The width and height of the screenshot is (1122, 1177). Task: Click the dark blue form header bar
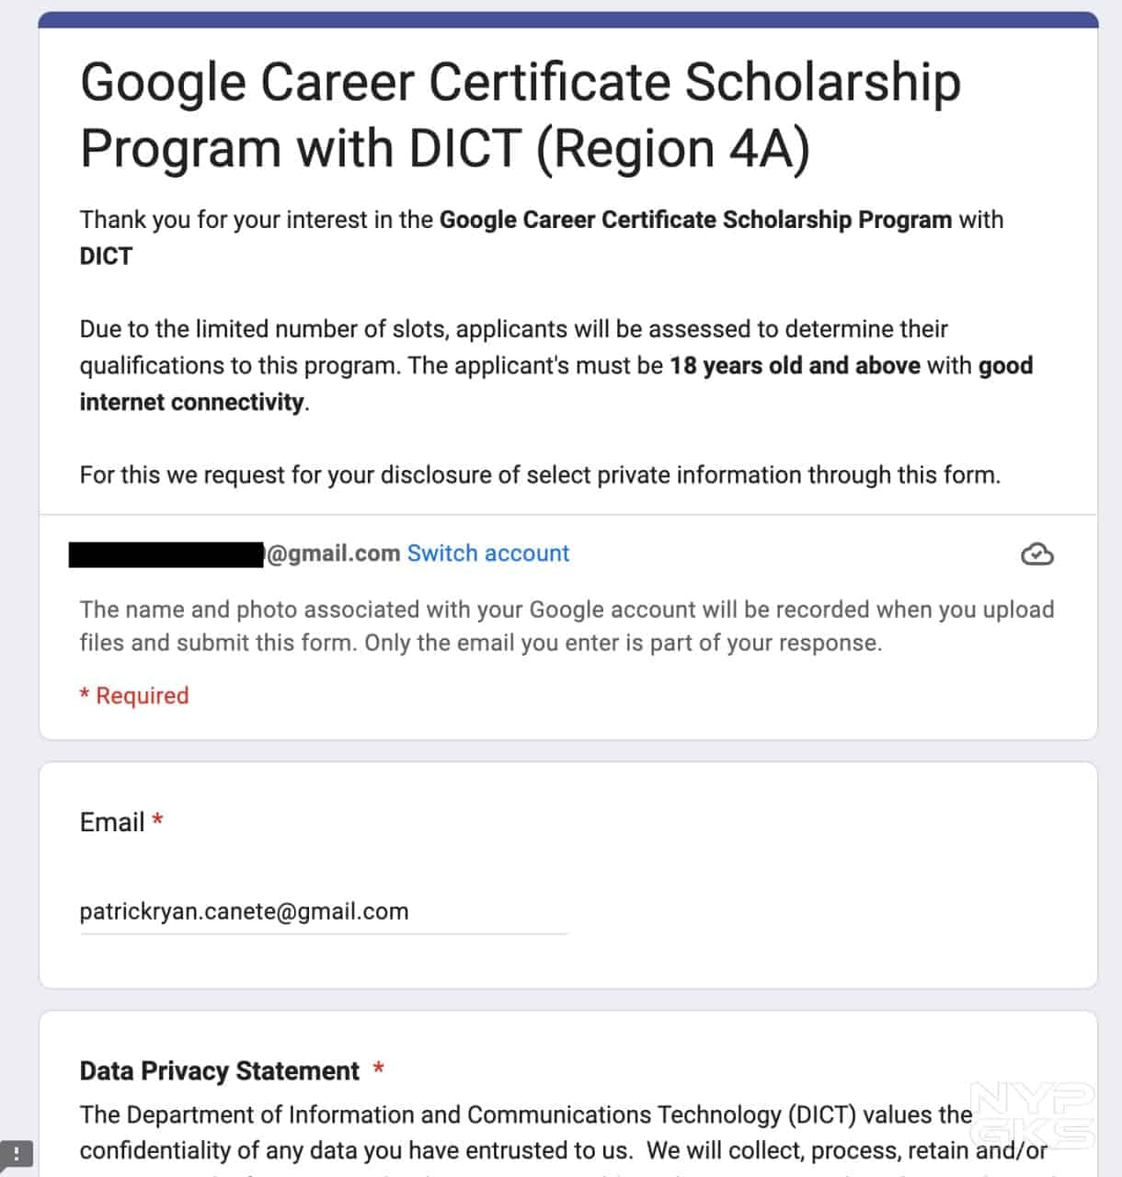[x=567, y=19]
